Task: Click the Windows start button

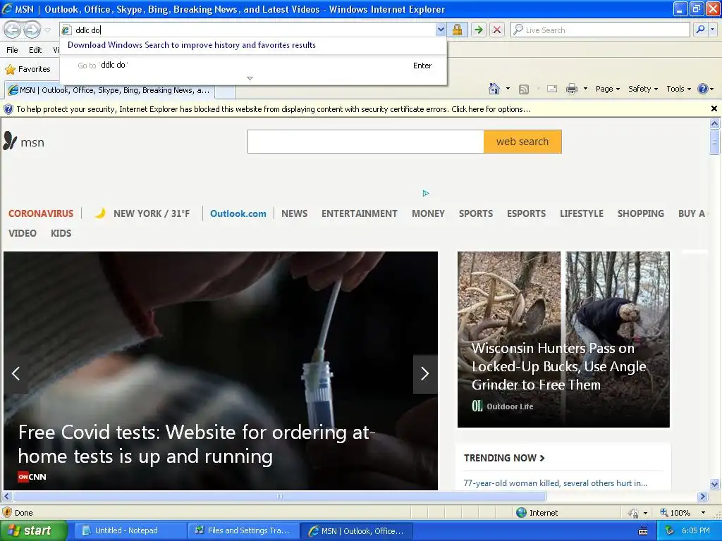Action: pyautogui.click(x=33, y=530)
